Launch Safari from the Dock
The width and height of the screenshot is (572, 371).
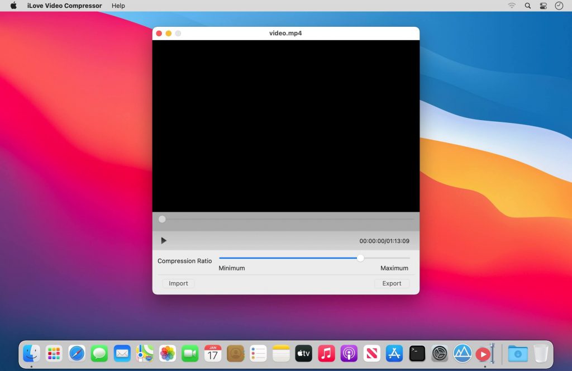(x=77, y=353)
